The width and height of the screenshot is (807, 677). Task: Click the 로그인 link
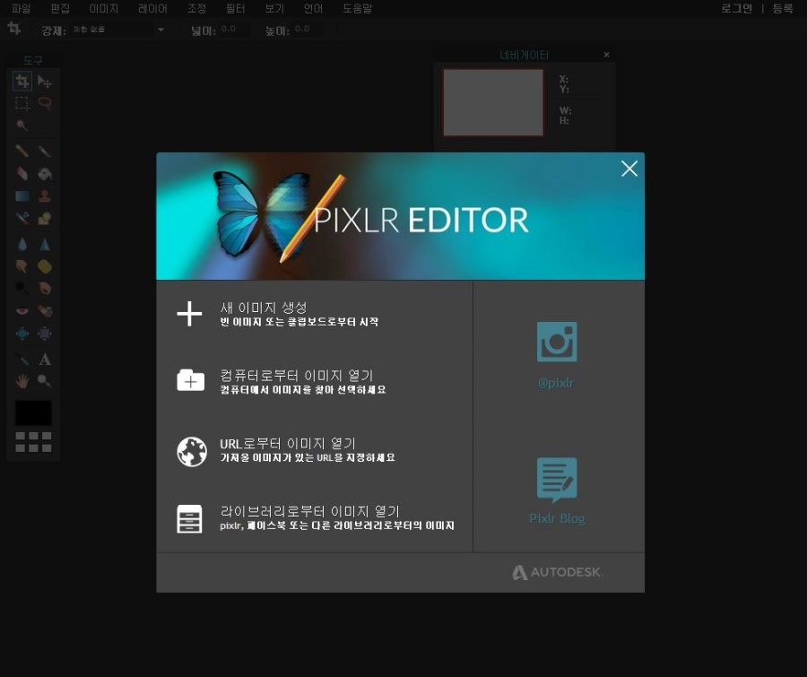pos(736,8)
